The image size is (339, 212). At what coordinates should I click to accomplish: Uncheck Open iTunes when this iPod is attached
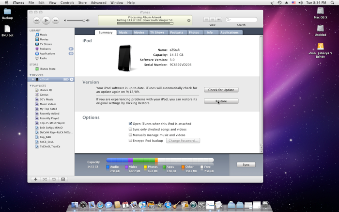coord(130,123)
